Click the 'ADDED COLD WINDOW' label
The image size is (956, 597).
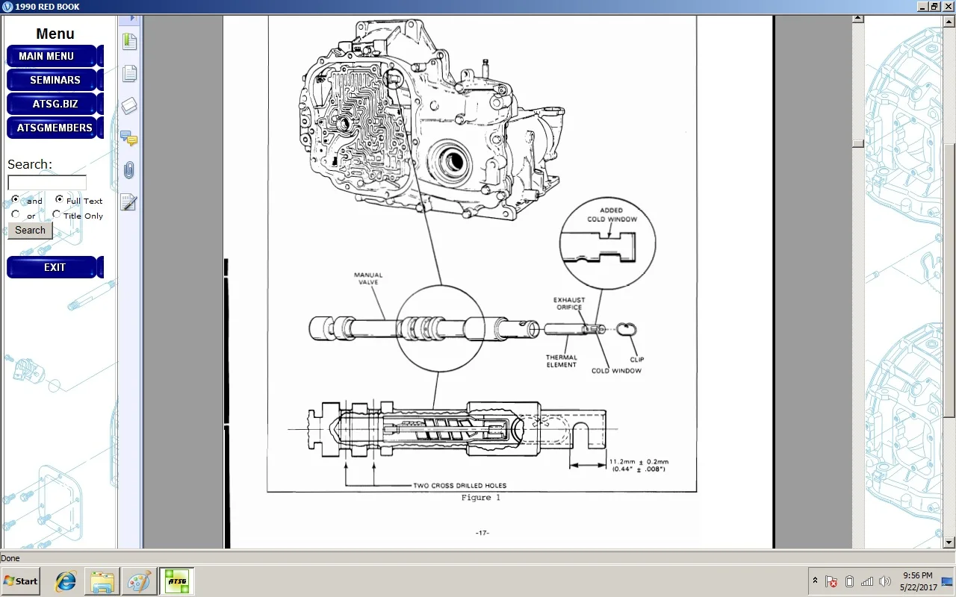point(611,215)
